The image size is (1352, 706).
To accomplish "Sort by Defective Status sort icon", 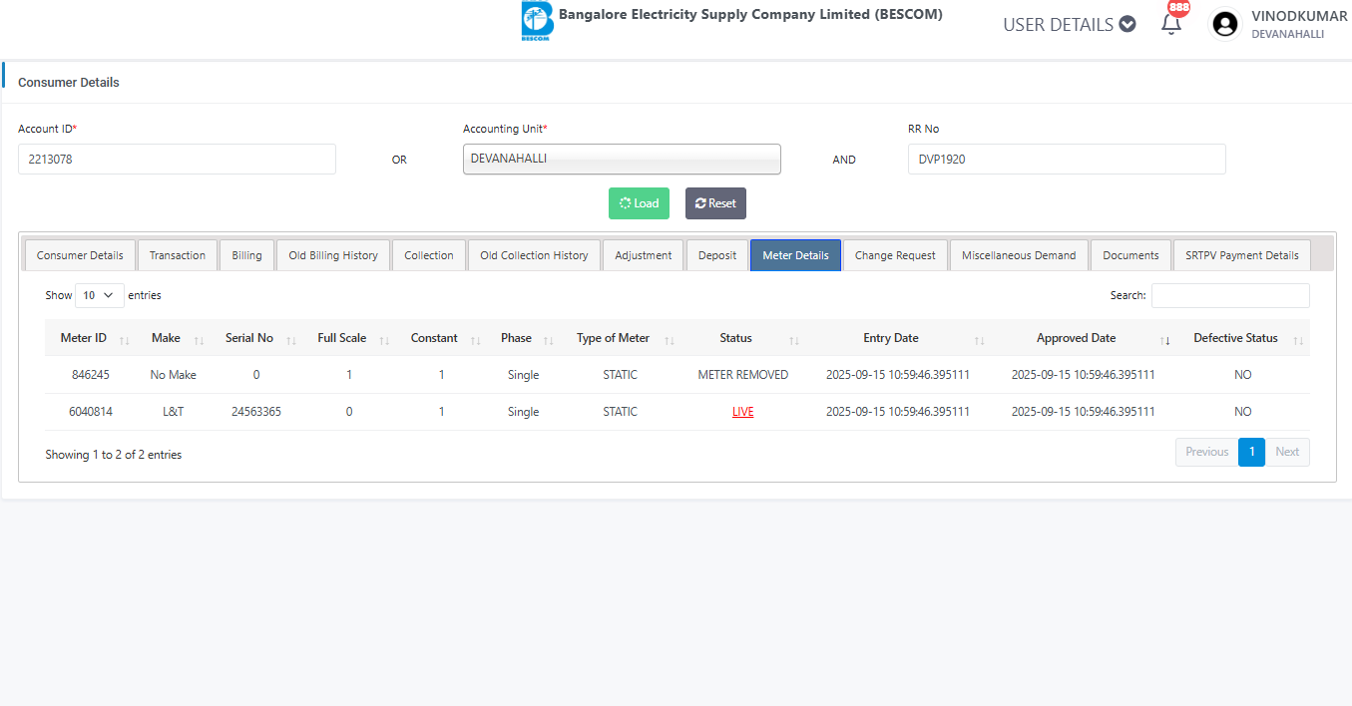I will (x=1298, y=340).
